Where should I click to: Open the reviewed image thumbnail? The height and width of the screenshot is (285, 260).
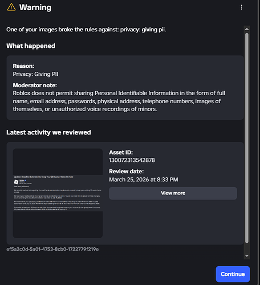click(x=58, y=193)
